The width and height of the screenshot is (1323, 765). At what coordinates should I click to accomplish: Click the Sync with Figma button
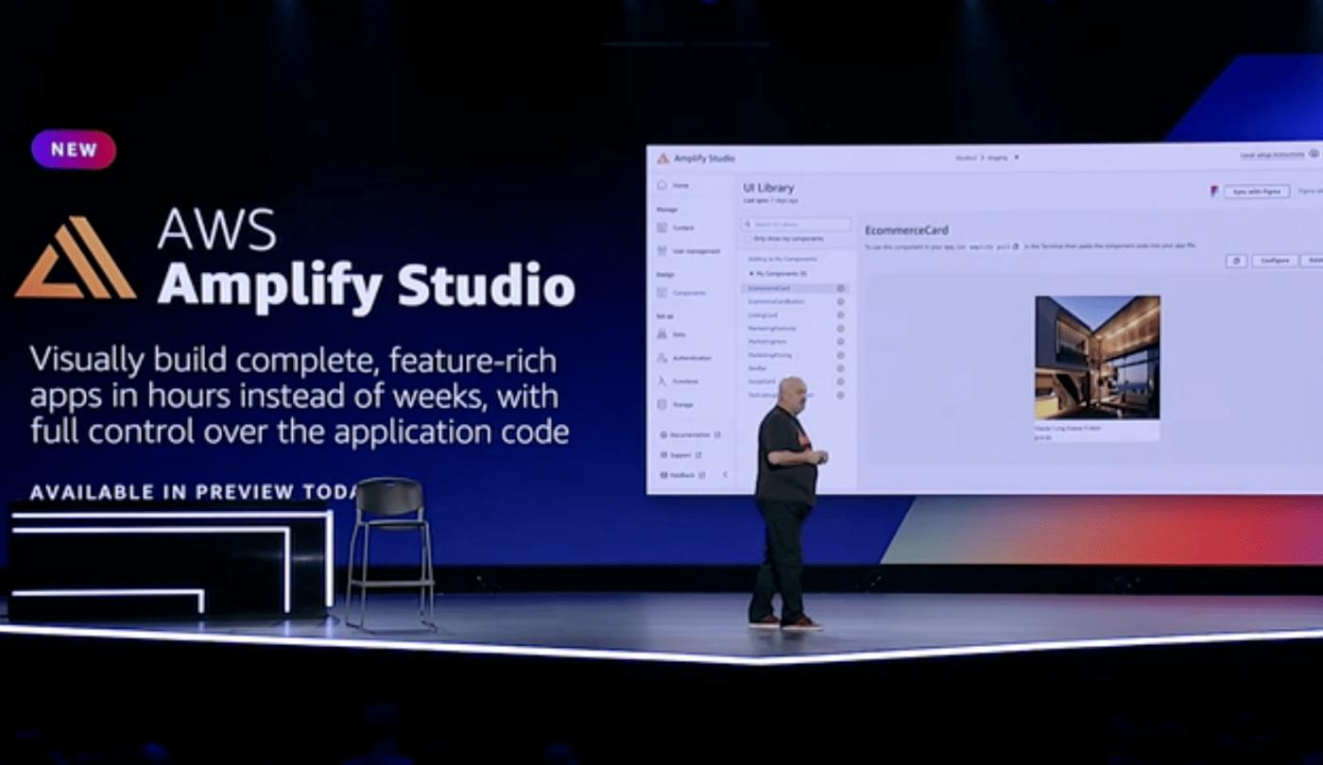pyautogui.click(x=1257, y=191)
